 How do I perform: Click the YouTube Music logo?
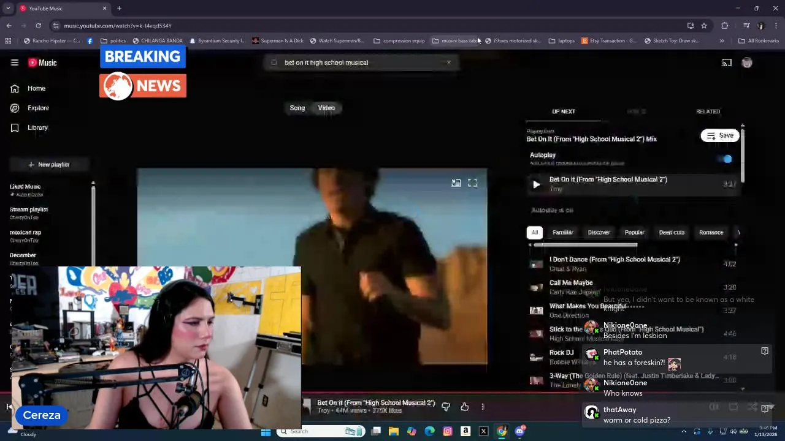[42, 62]
